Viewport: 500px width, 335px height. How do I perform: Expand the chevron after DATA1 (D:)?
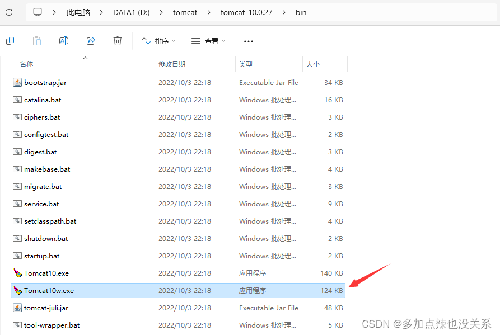click(161, 12)
